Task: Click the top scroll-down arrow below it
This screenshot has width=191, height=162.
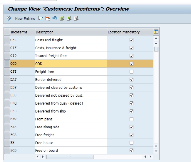Action: 156,44
